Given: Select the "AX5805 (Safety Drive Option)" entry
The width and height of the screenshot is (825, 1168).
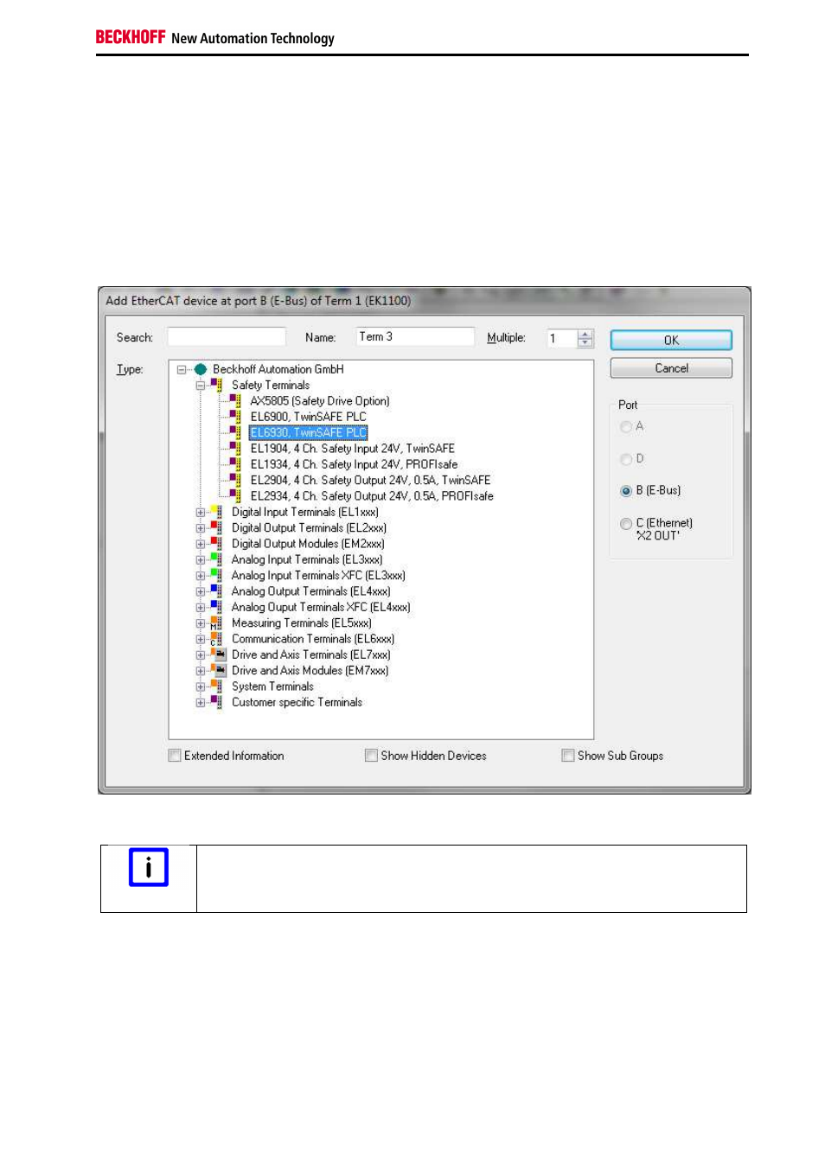Looking at the screenshot, I should [320, 401].
